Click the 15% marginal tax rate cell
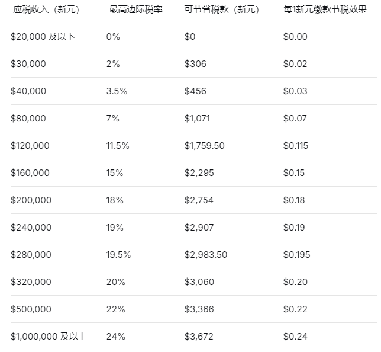The height and width of the screenshot is (352, 381). (116, 173)
